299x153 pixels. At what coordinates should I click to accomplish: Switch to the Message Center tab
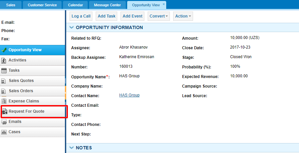pos(107,5)
